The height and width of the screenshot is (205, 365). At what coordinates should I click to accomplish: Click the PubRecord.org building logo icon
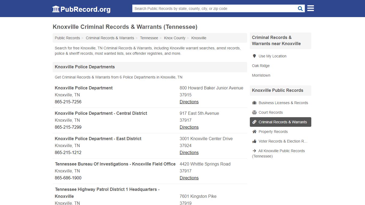(56, 9)
